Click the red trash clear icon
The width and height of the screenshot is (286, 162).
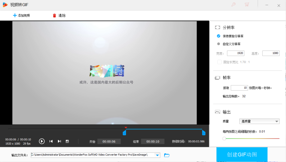55,16
